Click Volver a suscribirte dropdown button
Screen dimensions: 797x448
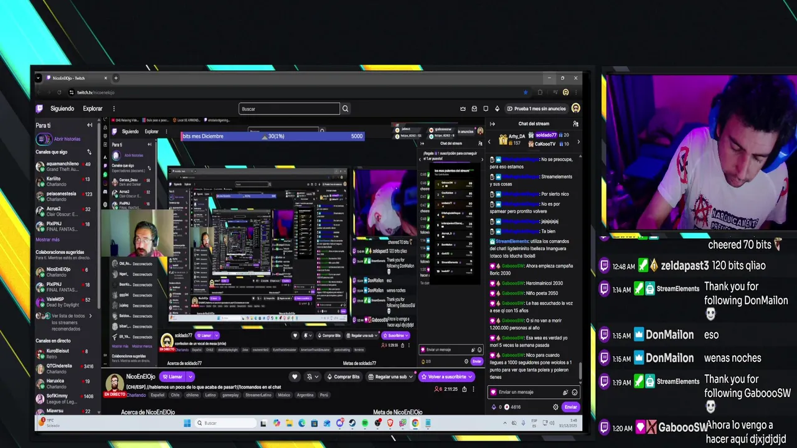point(446,376)
